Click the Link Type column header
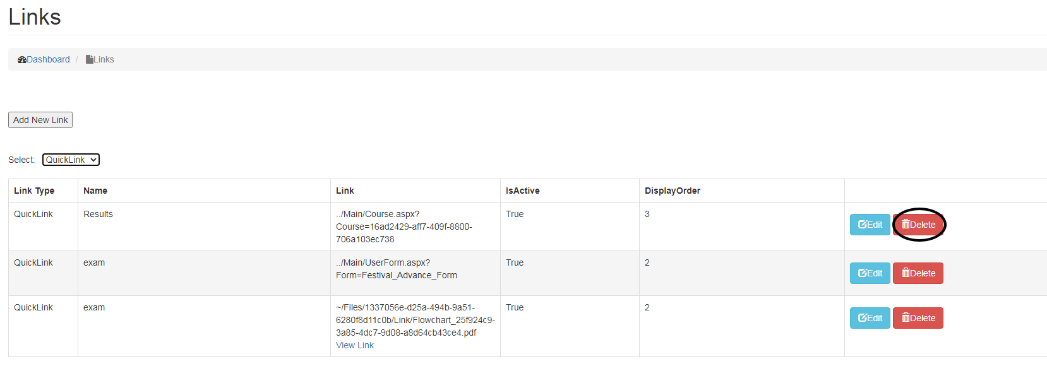The image size is (1047, 371). pos(34,191)
